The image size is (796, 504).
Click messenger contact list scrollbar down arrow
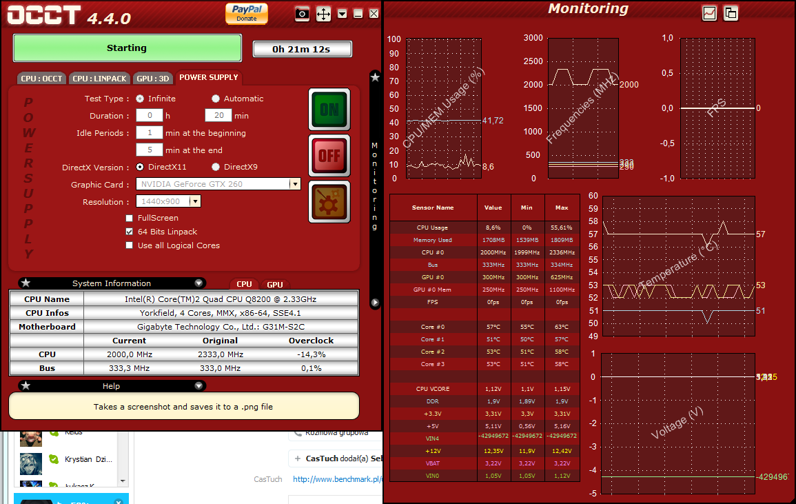click(x=123, y=481)
